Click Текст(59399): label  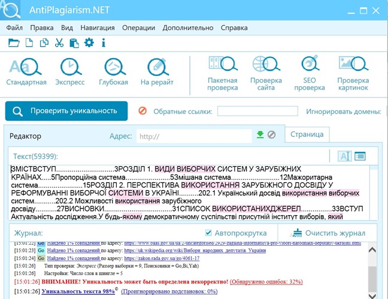[x=35, y=156]
